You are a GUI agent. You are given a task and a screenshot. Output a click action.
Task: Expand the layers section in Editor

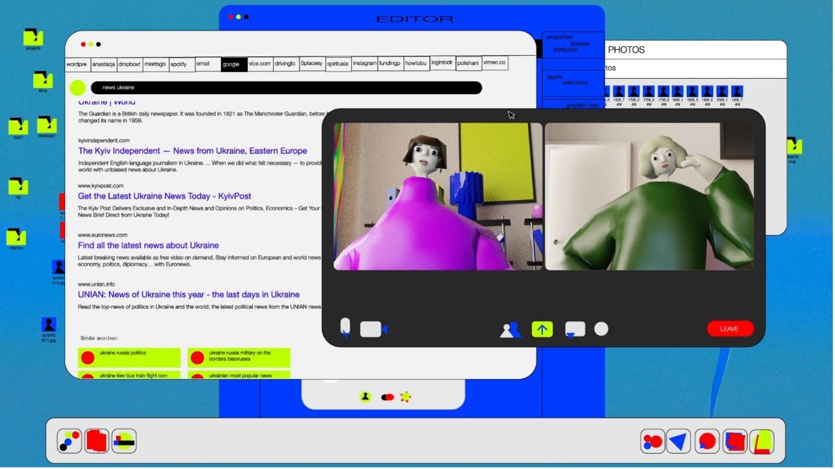554,77
